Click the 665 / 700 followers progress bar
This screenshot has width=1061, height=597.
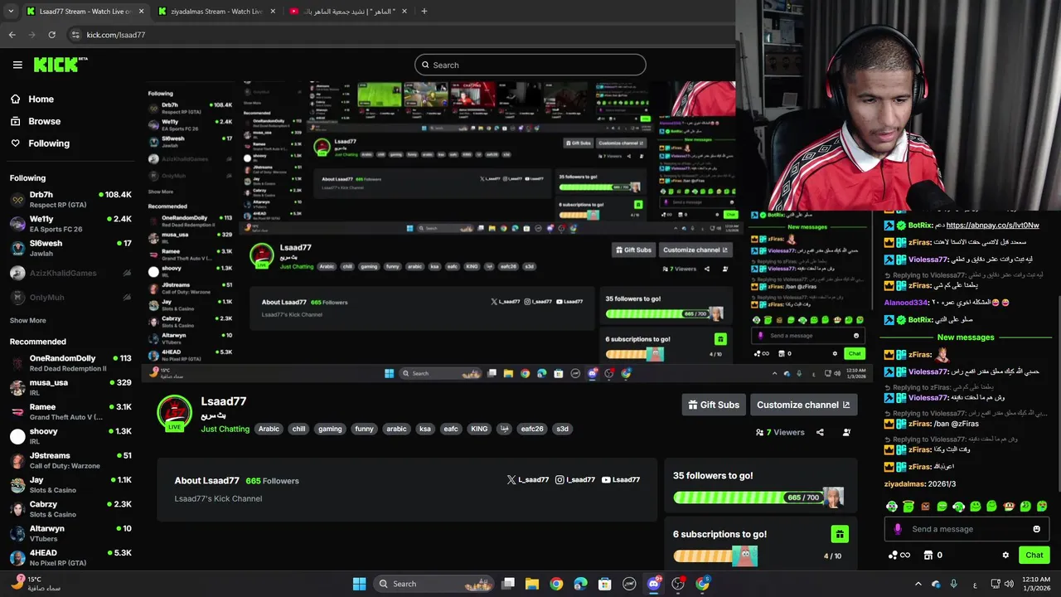pyautogui.click(x=758, y=498)
